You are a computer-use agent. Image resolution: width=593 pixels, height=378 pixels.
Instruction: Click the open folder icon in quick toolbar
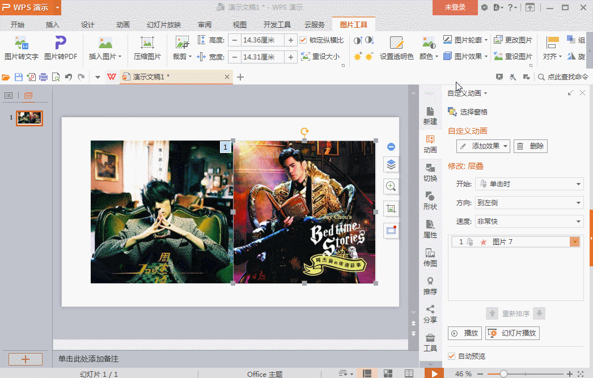click(6, 77)
